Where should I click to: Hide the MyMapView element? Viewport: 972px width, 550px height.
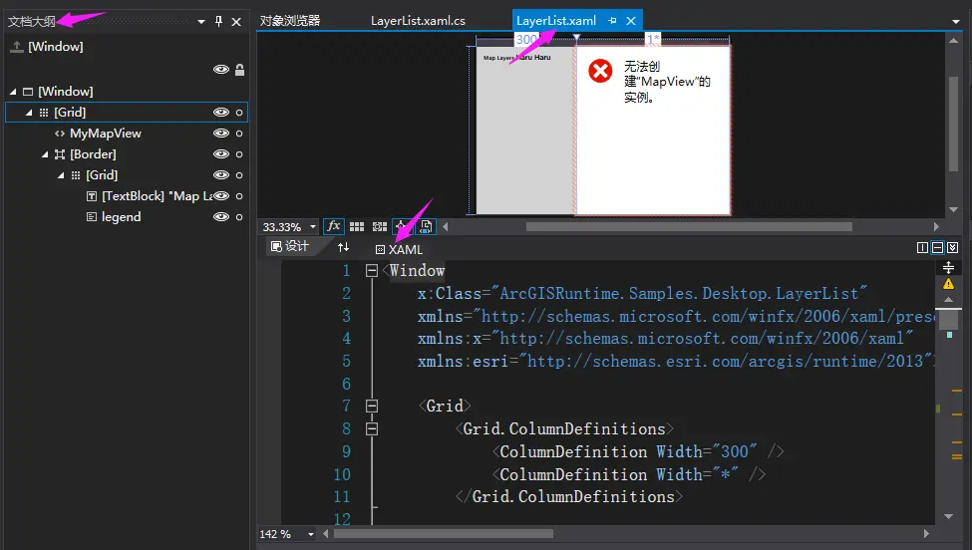coord(221,134)
